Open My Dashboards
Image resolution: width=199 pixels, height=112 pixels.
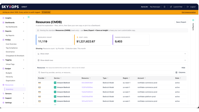11,27
